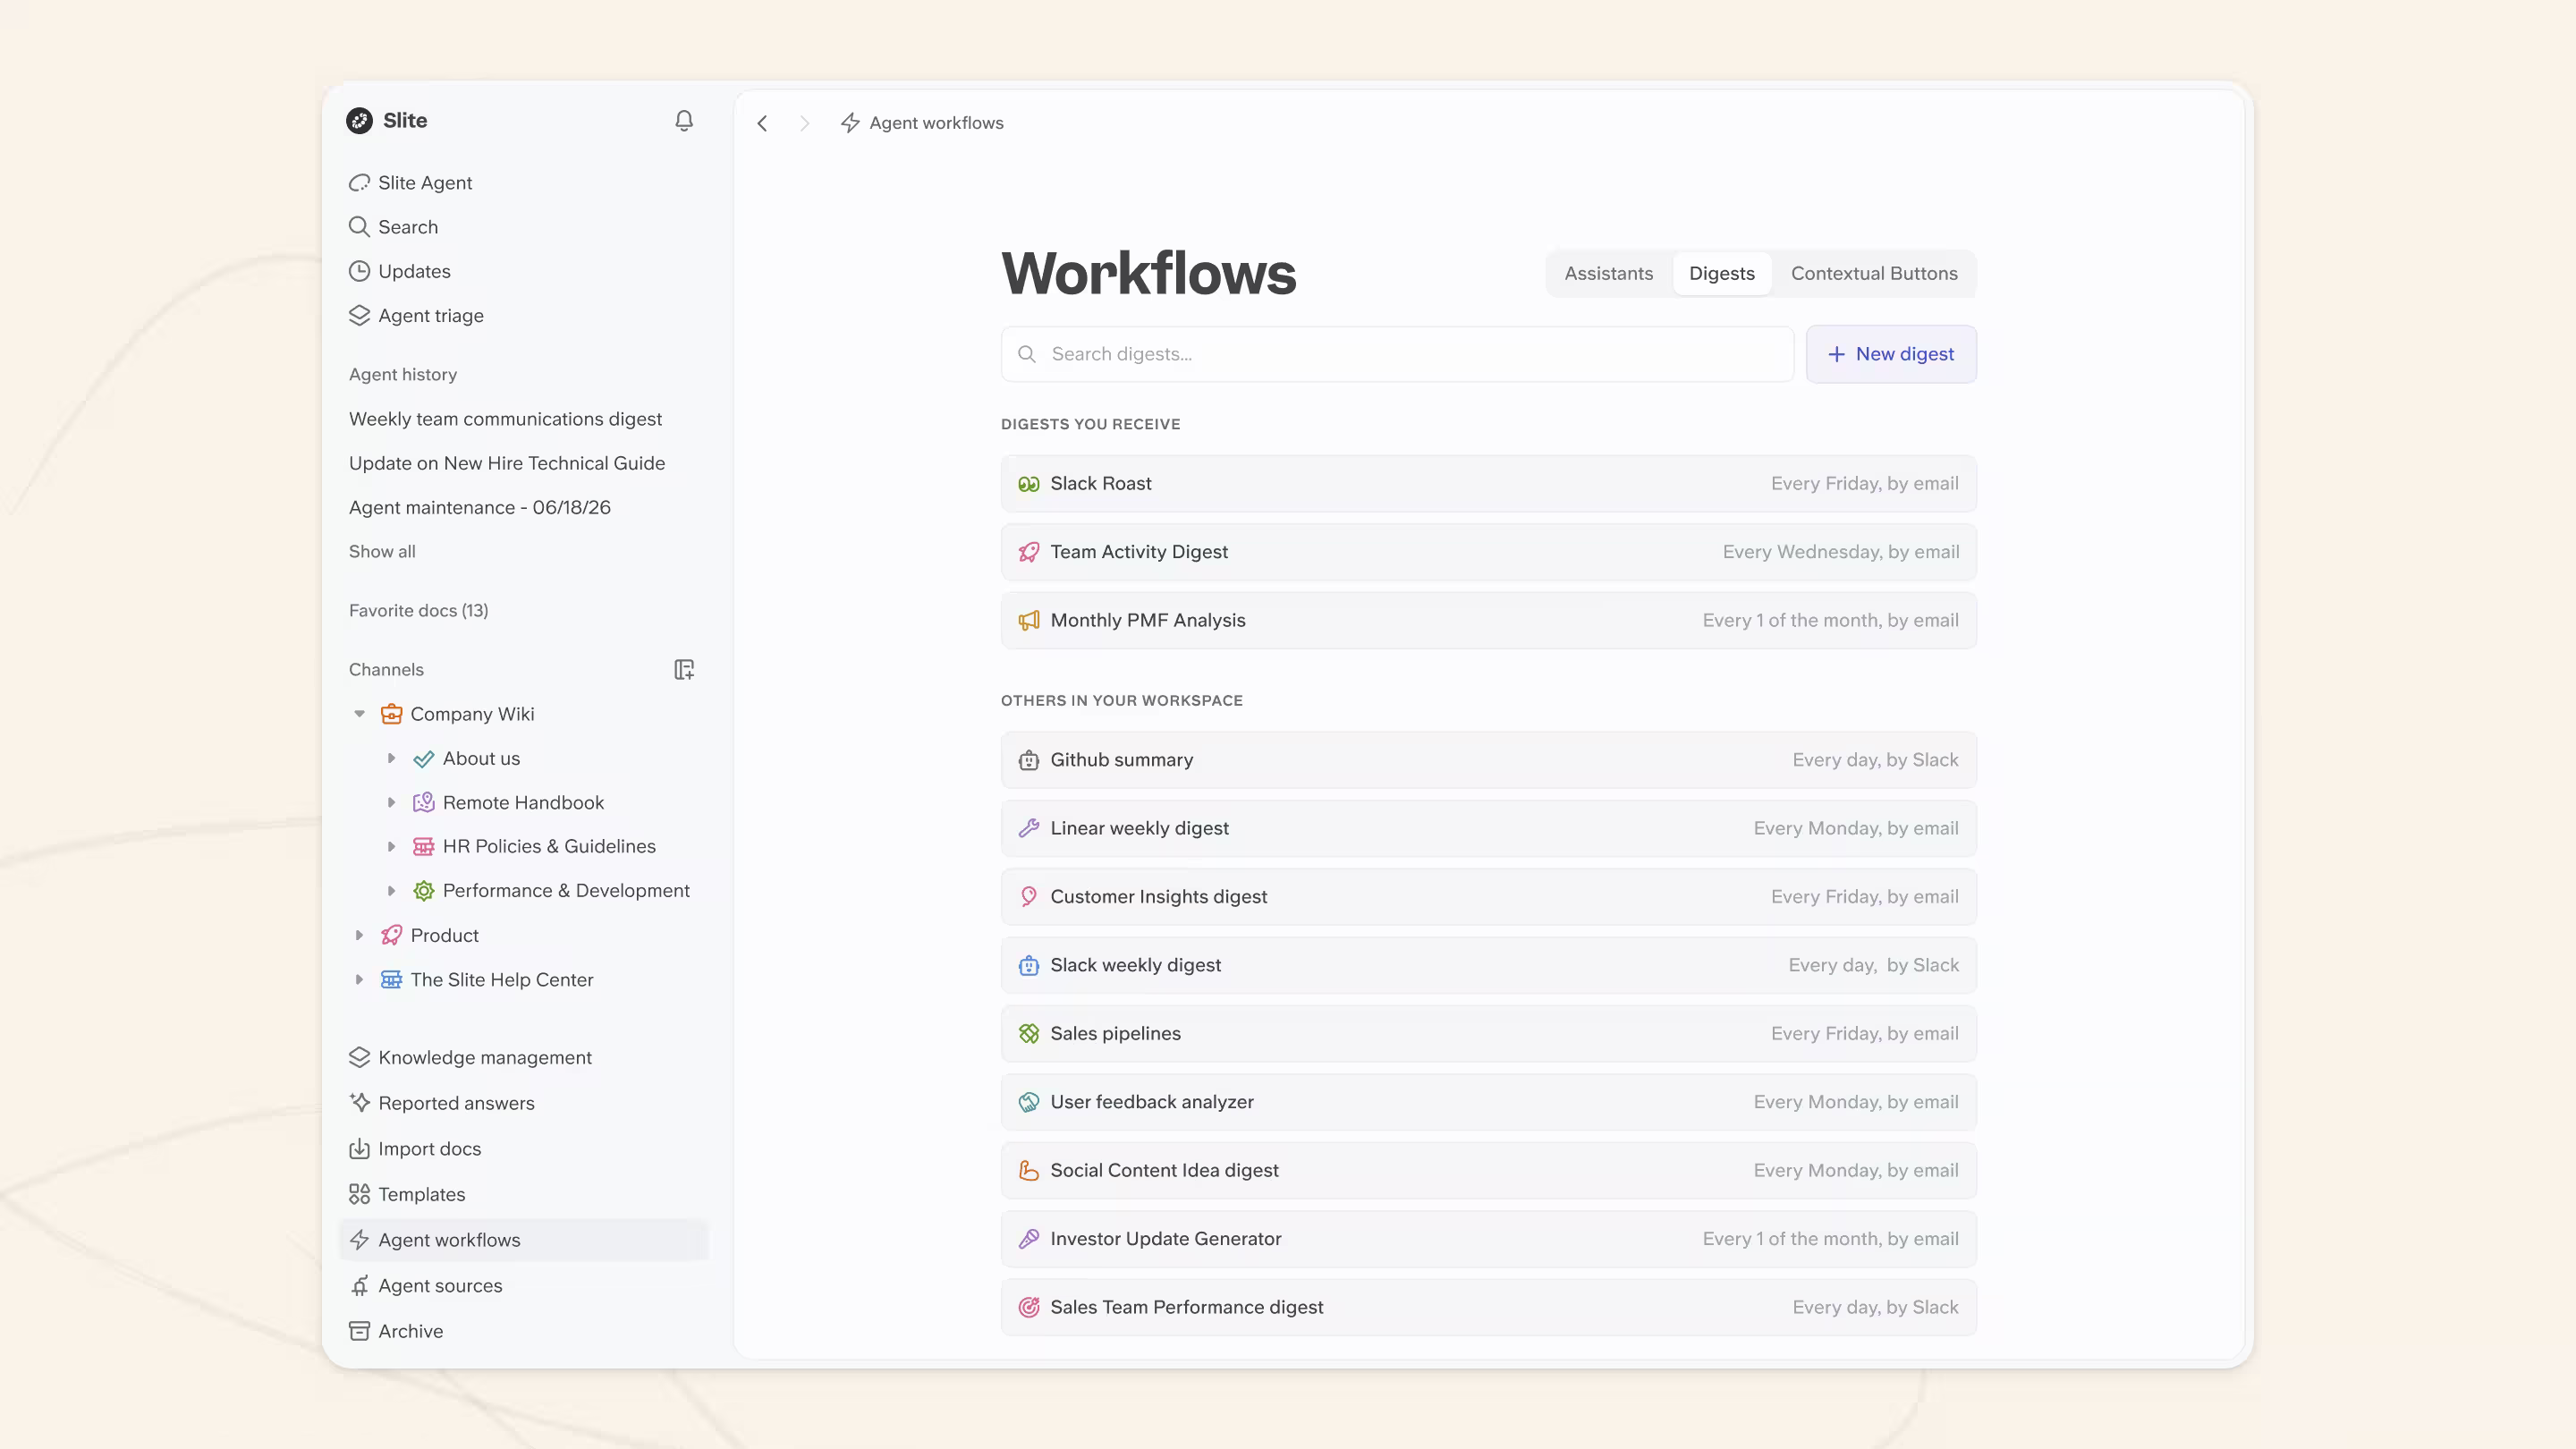Click the add channel icon beside Channels

click(684, 670)
